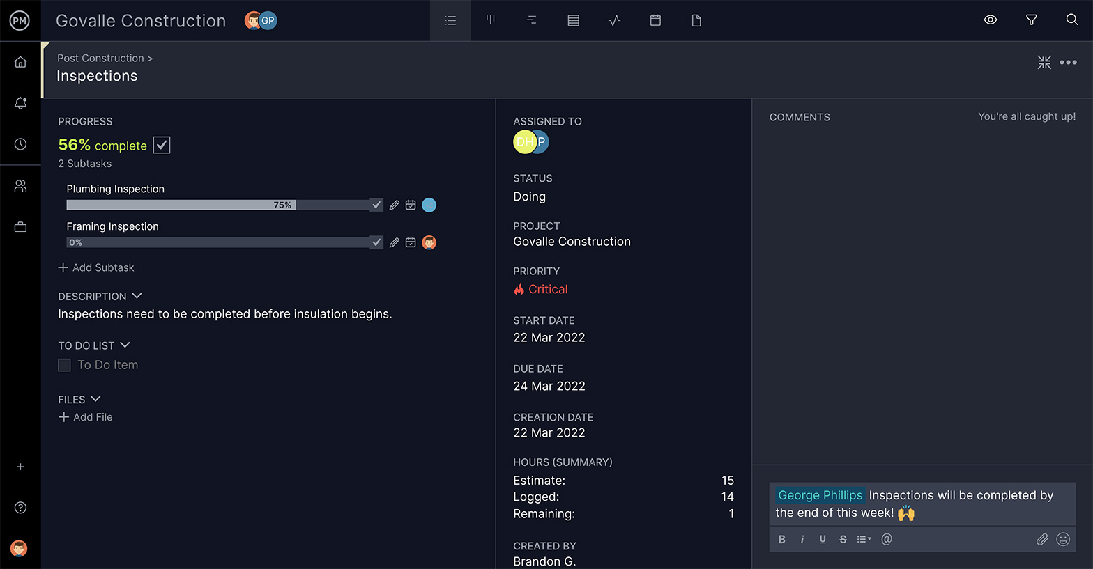Open the team members sidebar icon
The height and width of the screenshot is (569, 1093).
click(x=20, y=186)
